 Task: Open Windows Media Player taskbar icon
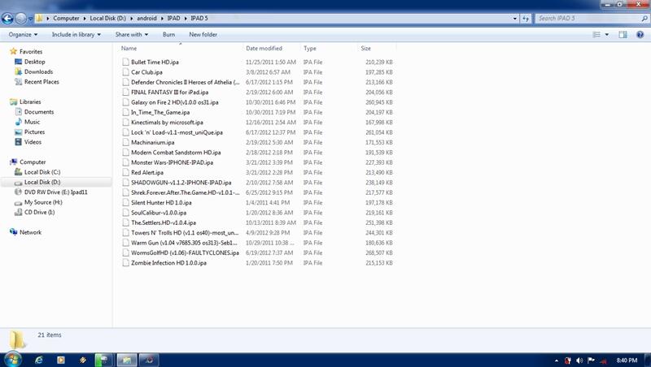[60, 360]
